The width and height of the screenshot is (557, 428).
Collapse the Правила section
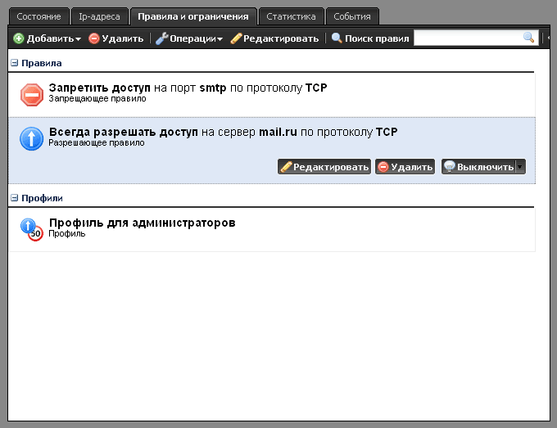click(14, 63)
